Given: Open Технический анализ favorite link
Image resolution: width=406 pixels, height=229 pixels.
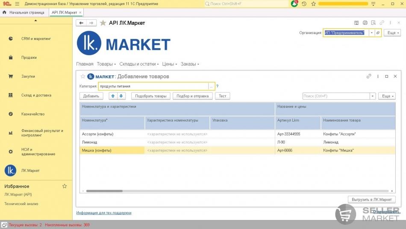Looking at the screenshot, I should click(x=21, y=204).
